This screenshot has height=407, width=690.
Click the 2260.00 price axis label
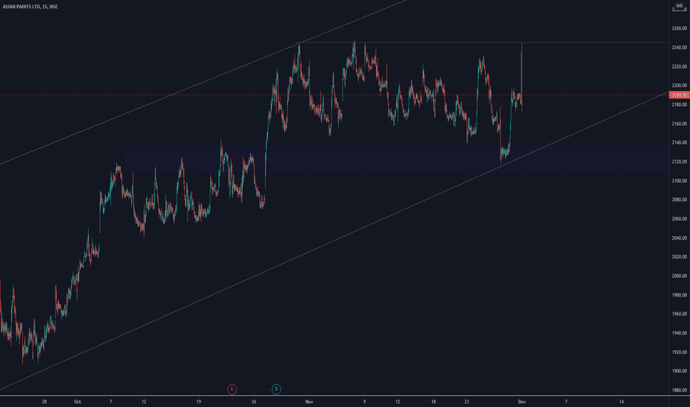pyautogui.click(x=680, y=28)
